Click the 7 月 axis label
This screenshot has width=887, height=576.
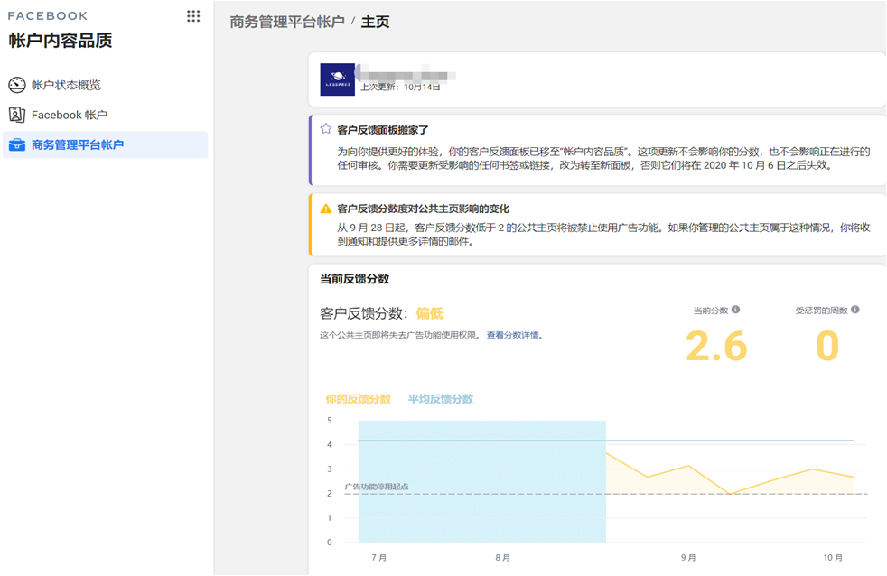click(379, 558)
